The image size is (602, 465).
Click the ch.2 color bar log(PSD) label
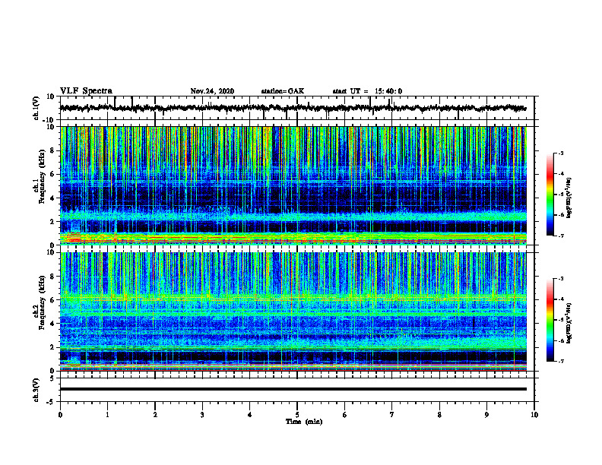(x=569, y=323)
